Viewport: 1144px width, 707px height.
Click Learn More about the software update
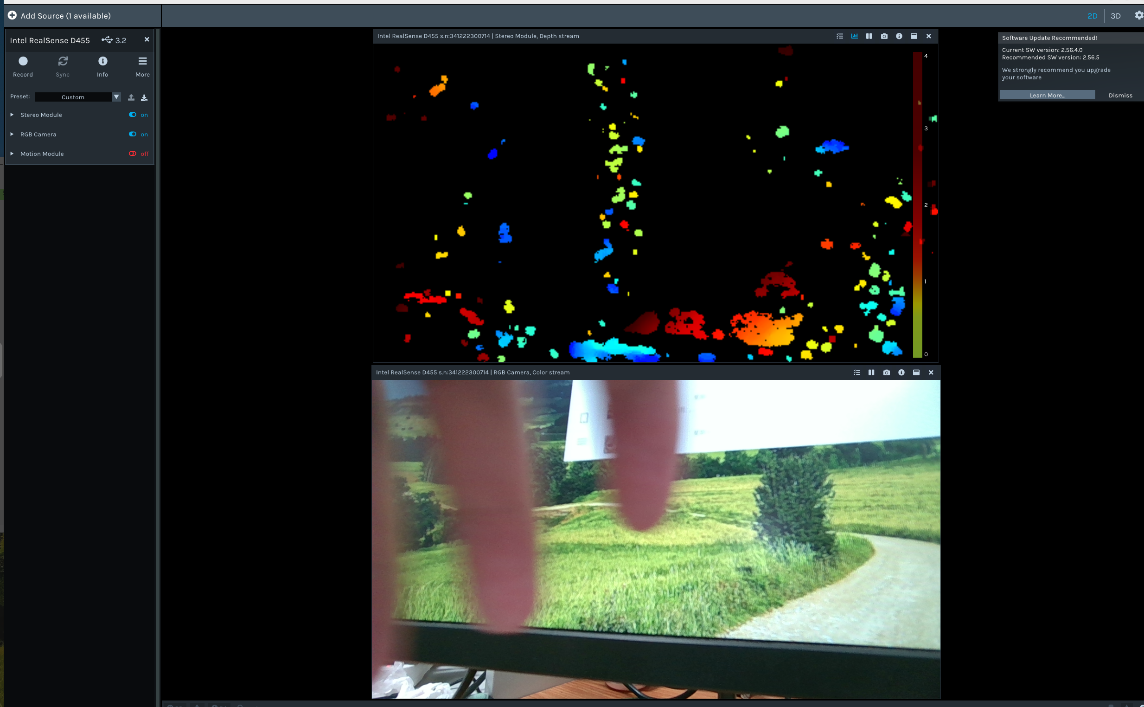click(x=1047, y=95)
